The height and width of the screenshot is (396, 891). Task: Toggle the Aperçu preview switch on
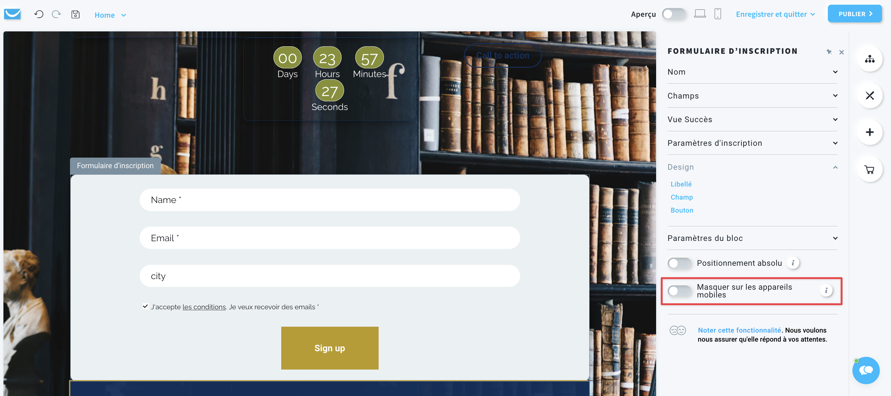coord(672,14)
